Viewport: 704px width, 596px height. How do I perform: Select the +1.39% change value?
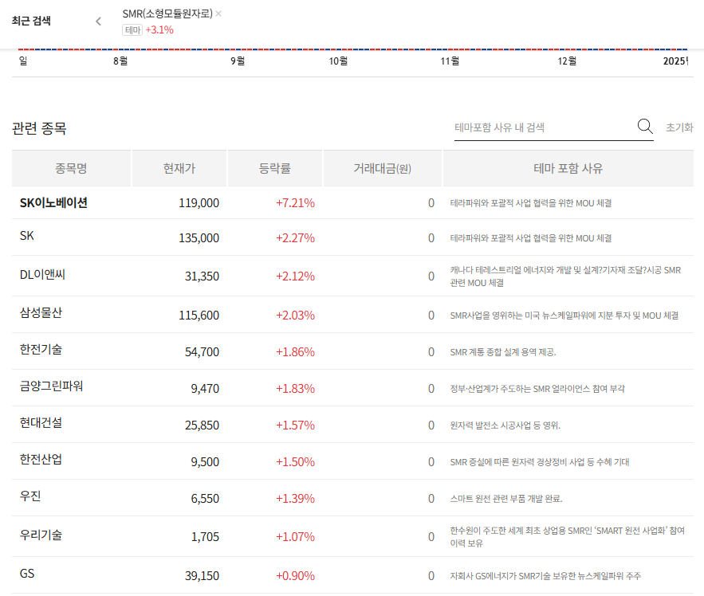295,499
